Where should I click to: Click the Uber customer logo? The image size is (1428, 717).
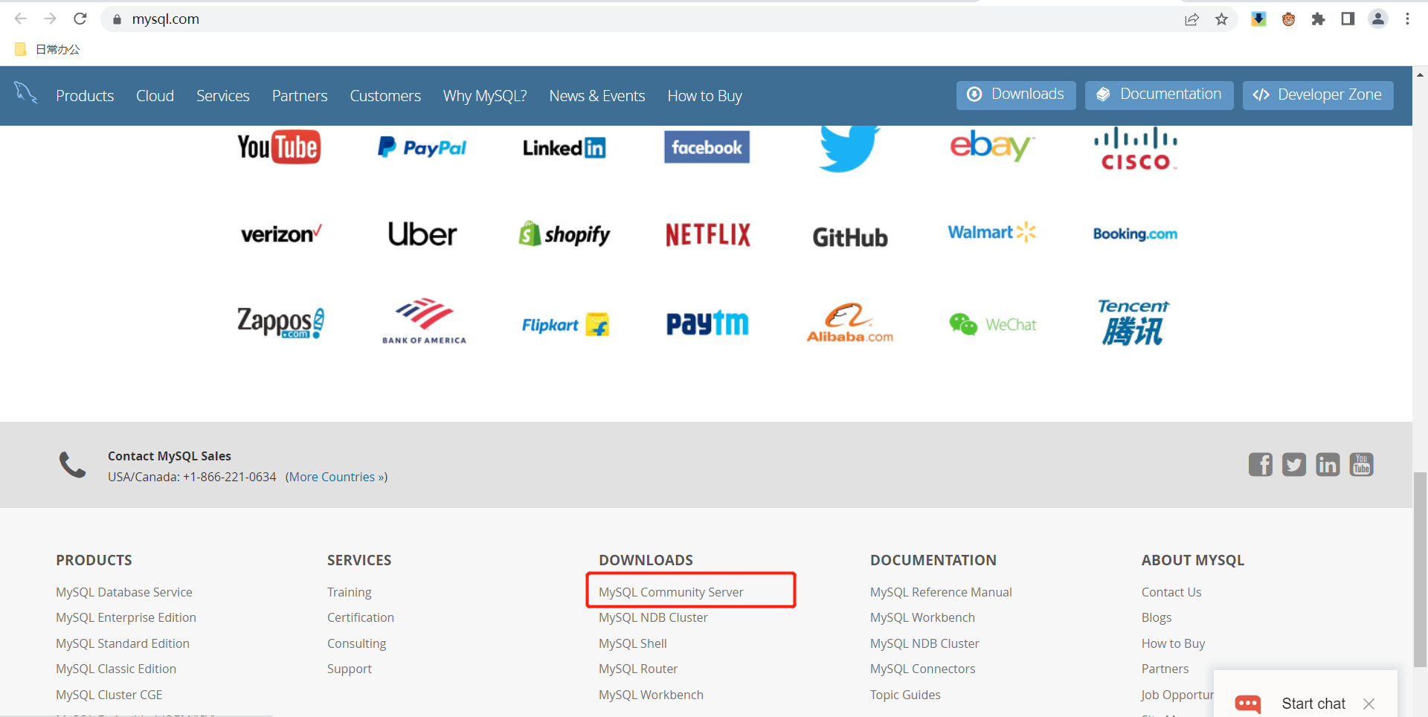(x=422, y=234)
